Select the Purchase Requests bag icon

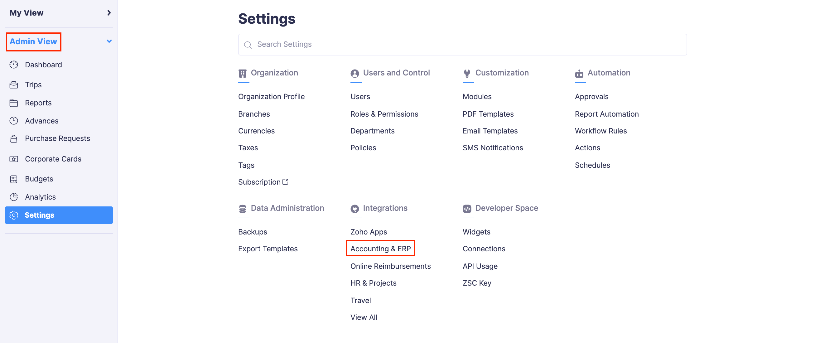[14, 138]
